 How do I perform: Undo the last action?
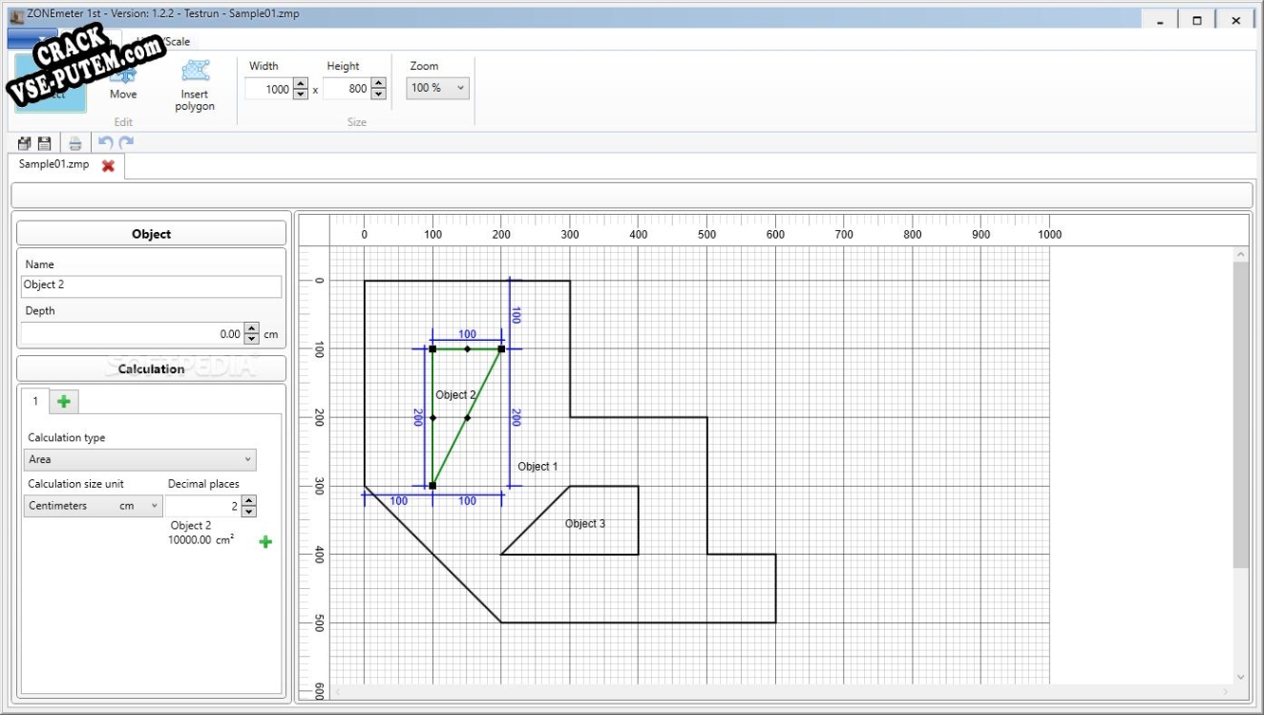pyautogui.click(x=105, y=143)
